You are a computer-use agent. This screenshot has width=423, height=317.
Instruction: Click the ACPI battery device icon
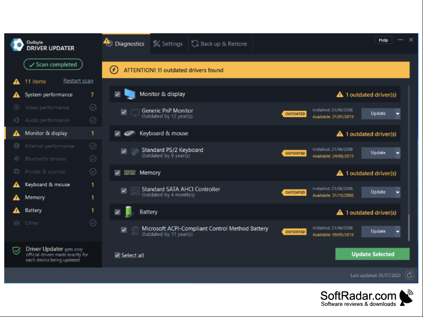tap(135, 231)
